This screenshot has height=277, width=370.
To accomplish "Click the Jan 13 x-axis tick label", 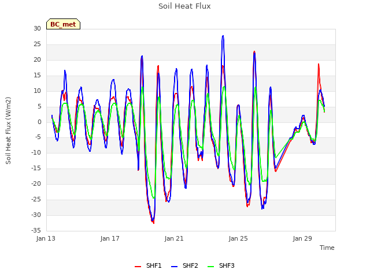I will pos(46,238).
